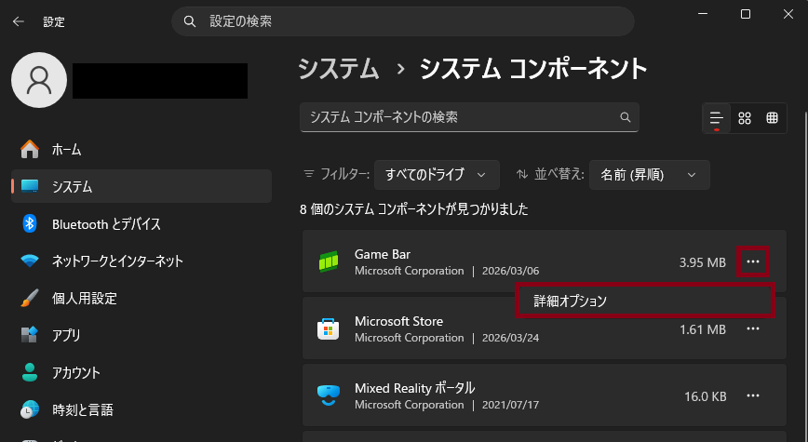808x442 pixels.
Task: Open the sort order dropdown 名前 (昇順)
Action: click(649, 174)
